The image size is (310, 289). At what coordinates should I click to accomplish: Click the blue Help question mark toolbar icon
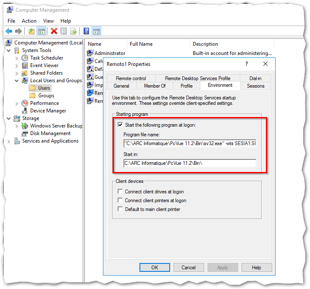(86, 31)
